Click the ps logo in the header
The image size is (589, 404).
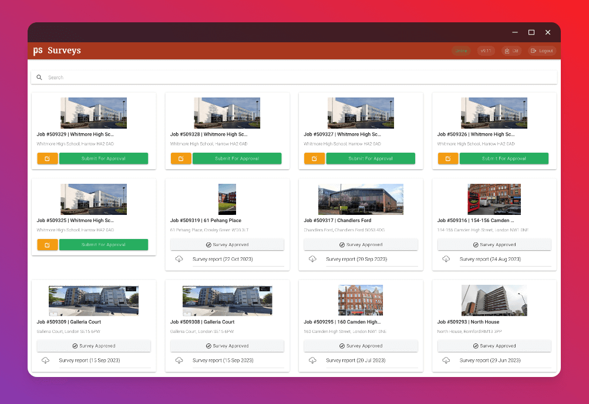38,51
